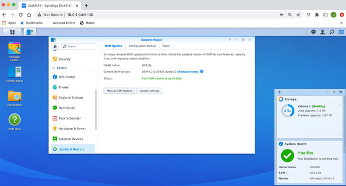Toggle the widgets panel icon in taskbar
346x186 pixels.
click(341, 32)
